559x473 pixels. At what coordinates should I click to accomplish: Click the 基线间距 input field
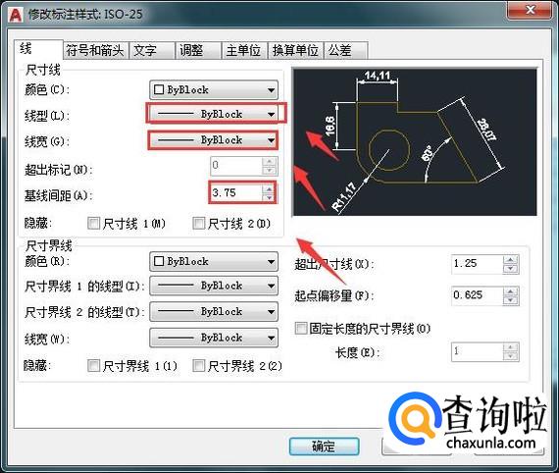(x=236, y=192)
